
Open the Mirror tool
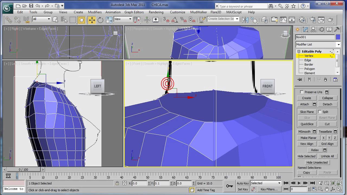[245, 20]
